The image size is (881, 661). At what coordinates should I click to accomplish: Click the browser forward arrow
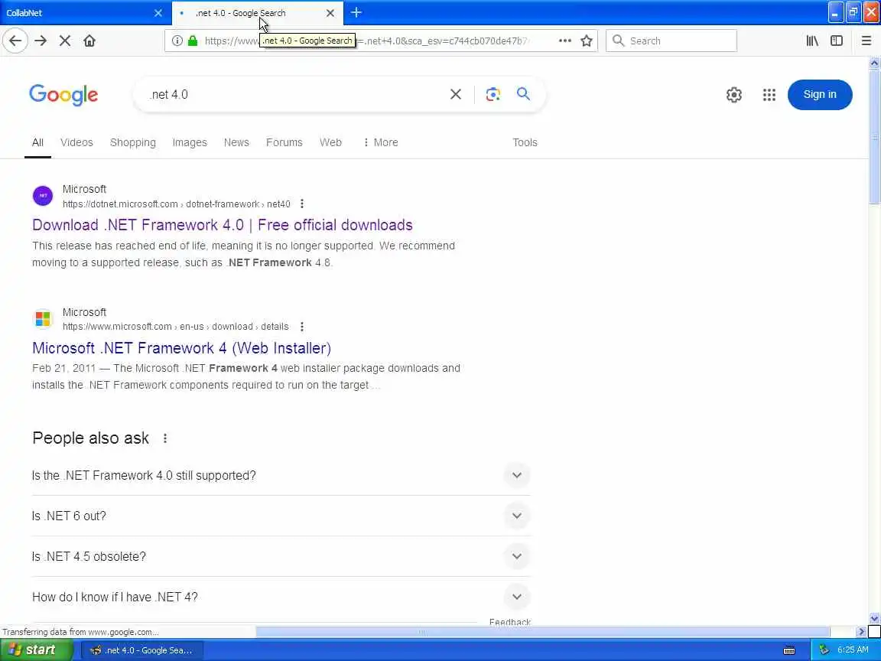[41, 41]
